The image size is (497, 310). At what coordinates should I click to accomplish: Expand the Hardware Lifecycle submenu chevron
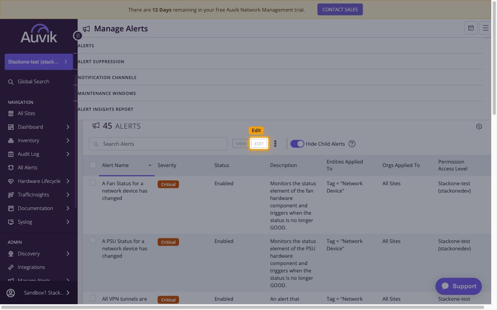tap(68, 181)
